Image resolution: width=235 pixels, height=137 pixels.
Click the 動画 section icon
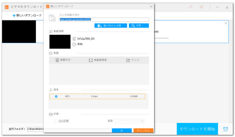click(51, 53)
